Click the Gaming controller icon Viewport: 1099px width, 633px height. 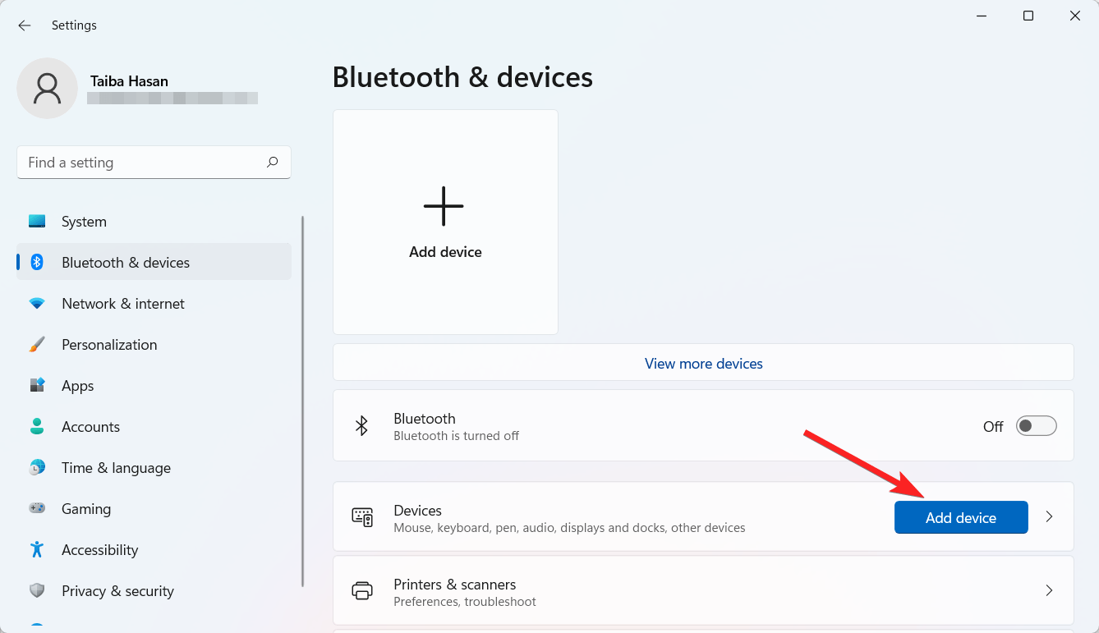(37, 509)
